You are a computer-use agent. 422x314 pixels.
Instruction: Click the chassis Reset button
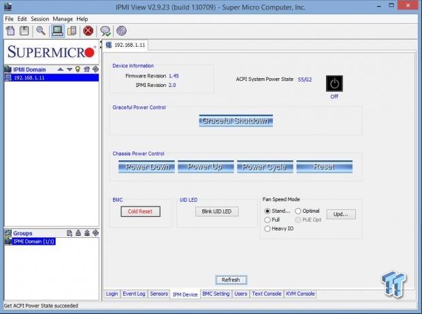tap(324, 167)
